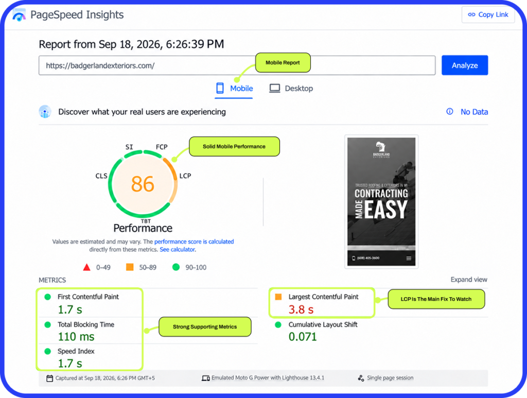Click the mobile site screenshot thumbnail
The height and width of the screenshot is (398, 527).
tap(381, 202)
